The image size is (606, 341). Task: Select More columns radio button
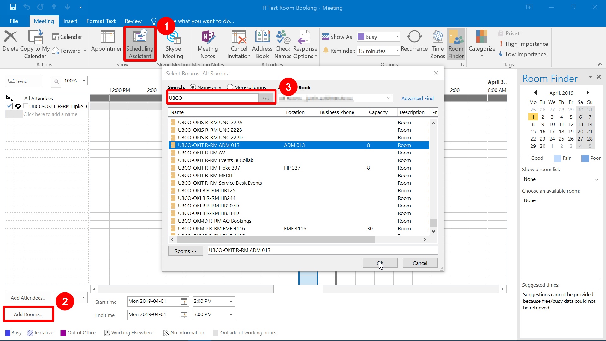(x=231, y=87)
